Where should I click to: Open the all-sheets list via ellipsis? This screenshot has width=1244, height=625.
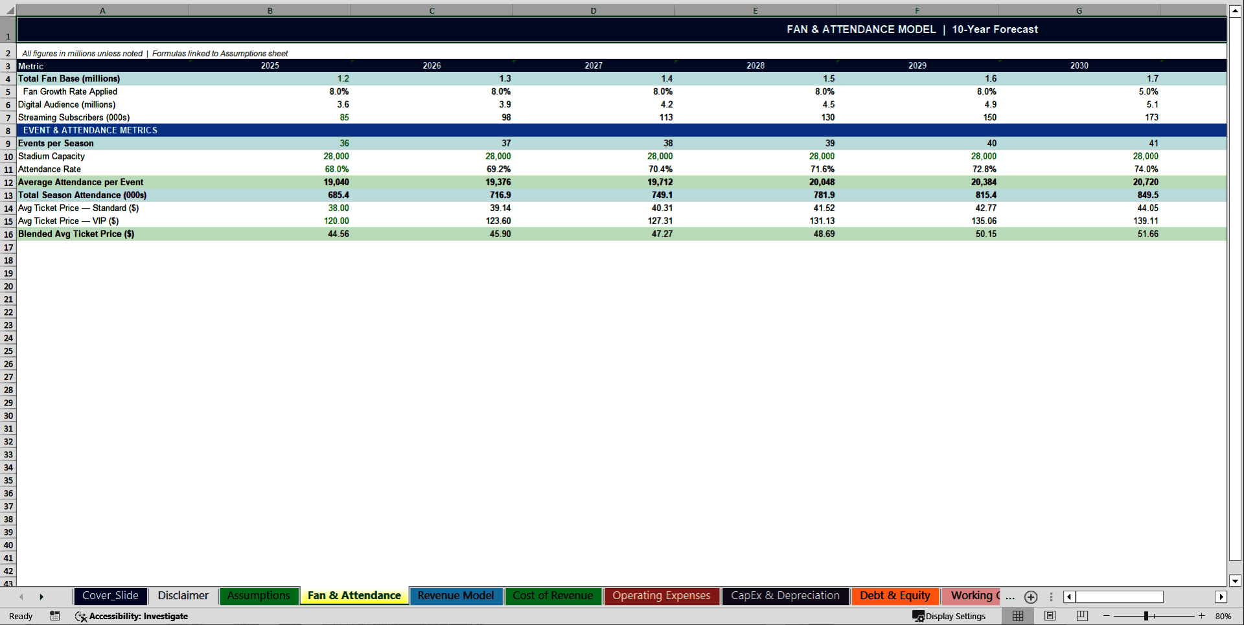pyautogui.click(x=1009, y=597)
